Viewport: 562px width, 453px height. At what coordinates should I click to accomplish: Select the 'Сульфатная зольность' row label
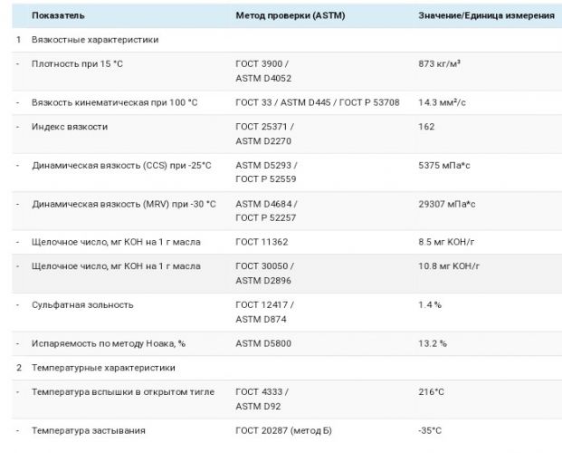pyautogui.click(x=82, y=304)
